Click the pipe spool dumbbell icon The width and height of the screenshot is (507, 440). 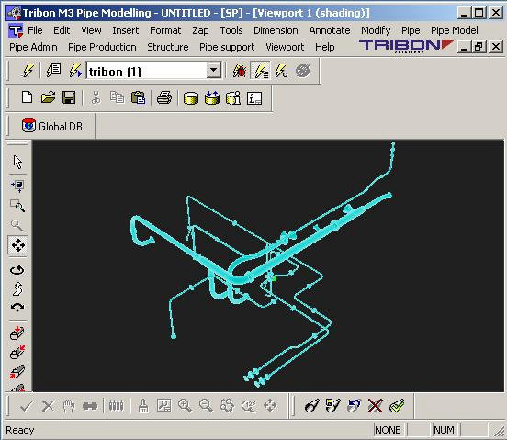coord(90,405)
